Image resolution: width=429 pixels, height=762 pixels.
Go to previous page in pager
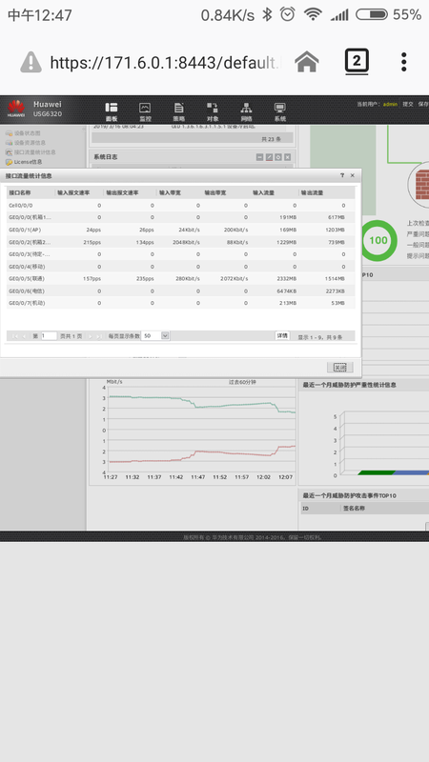[25, 336]
